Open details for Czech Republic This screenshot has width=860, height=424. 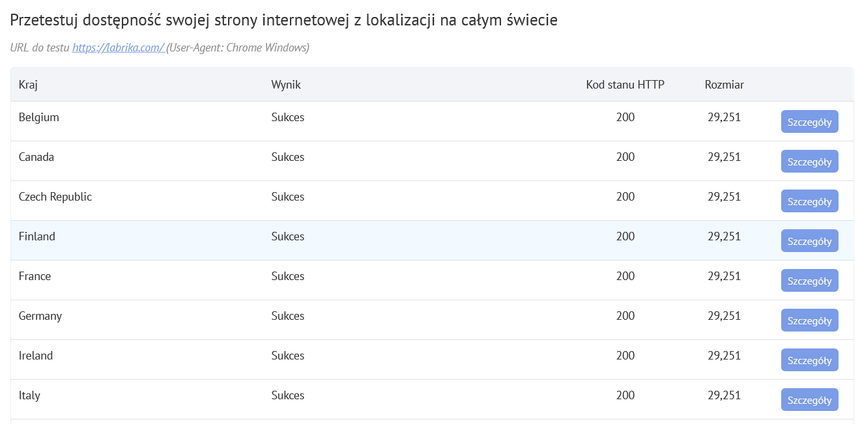(x=809, y=201)
